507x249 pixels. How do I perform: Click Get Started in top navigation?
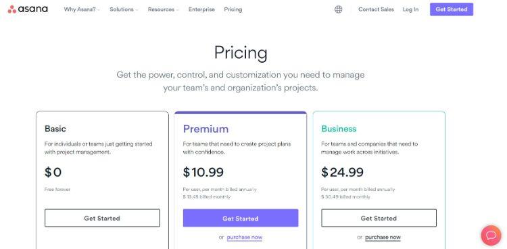[452, 9]
